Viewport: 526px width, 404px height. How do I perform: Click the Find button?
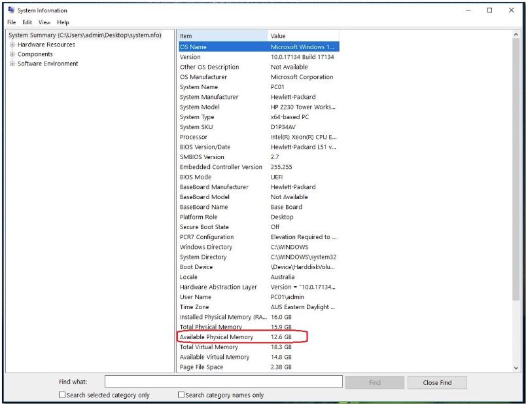(x=375, y=382)
